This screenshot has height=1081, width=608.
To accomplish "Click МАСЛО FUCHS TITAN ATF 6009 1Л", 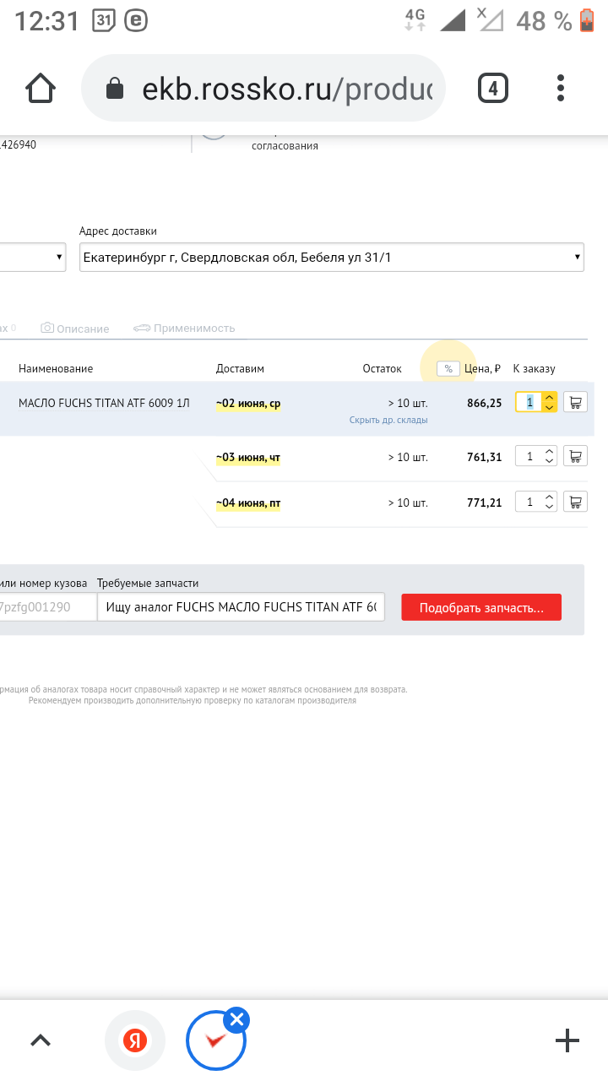I will (104, 404).
